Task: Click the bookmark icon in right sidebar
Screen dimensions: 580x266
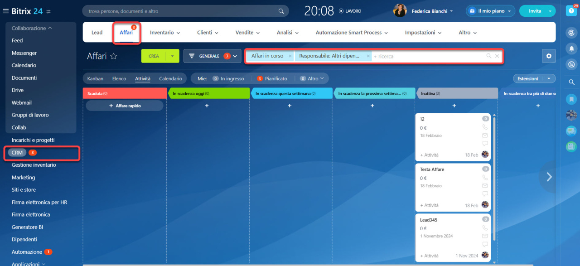Action: tap(571, 99)
